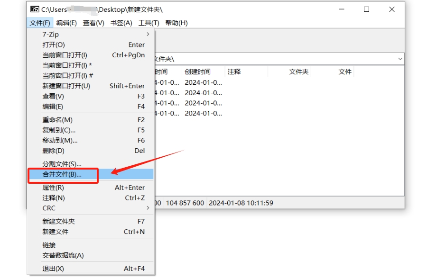The height and width of the screenshot is (278, 427).
Task: Click the 文件夹 column header
Action: (x=298, y=72)
